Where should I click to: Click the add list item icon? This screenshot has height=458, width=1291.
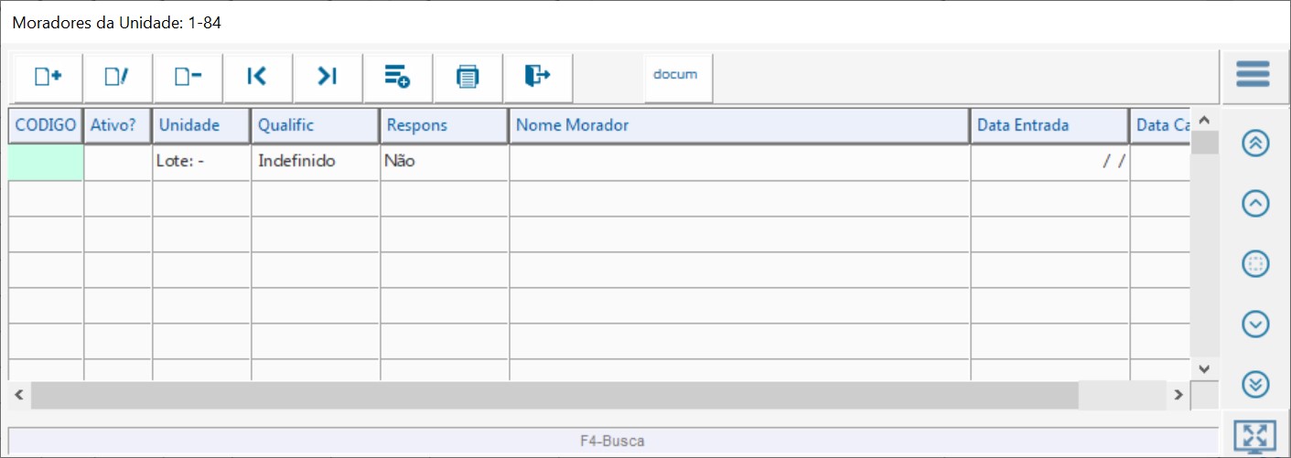click(x=397, y=78)
